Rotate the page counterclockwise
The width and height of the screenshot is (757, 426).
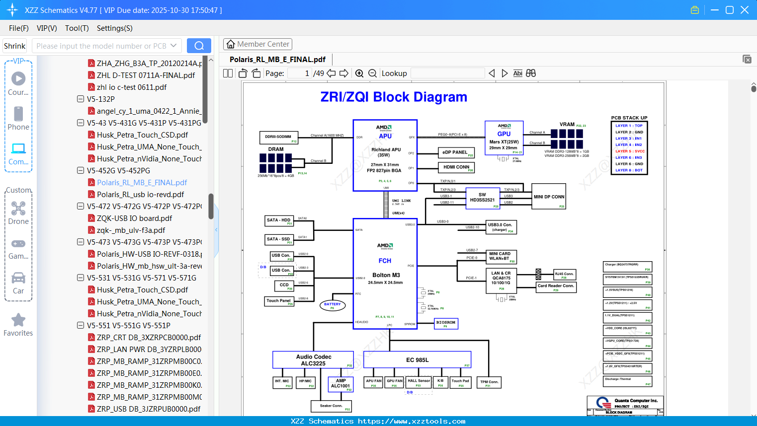(243, 73)
